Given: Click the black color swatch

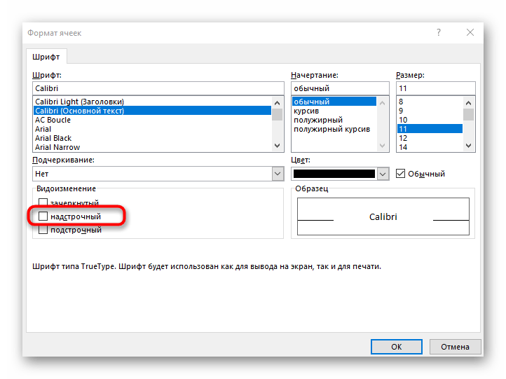Looking at the screenshot, I should (x=334, y=174).
